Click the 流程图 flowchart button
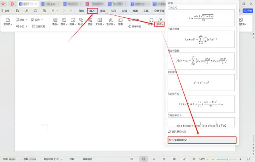This screenshot has width=255, height=162. (x=133, y=20)
